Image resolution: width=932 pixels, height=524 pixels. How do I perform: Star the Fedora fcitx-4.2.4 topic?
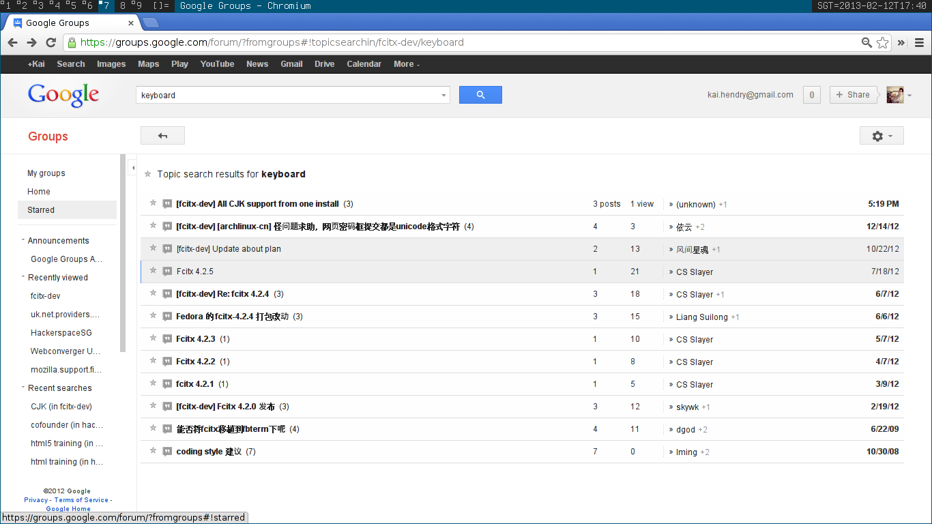click(x=153, y=316)
